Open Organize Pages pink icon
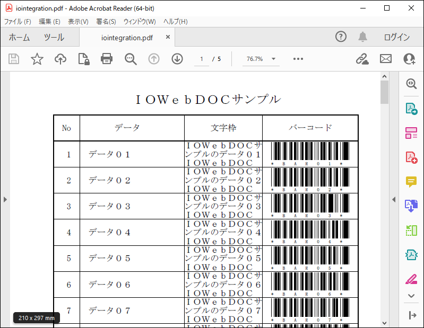424x328 pixels. [x=411, y=133]
